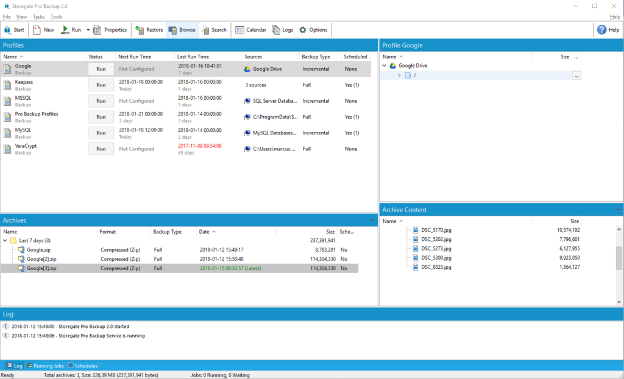Viewport: 624px width, 379px height.
Task: Run the Keepass backup profile
Action: [101, 85]
